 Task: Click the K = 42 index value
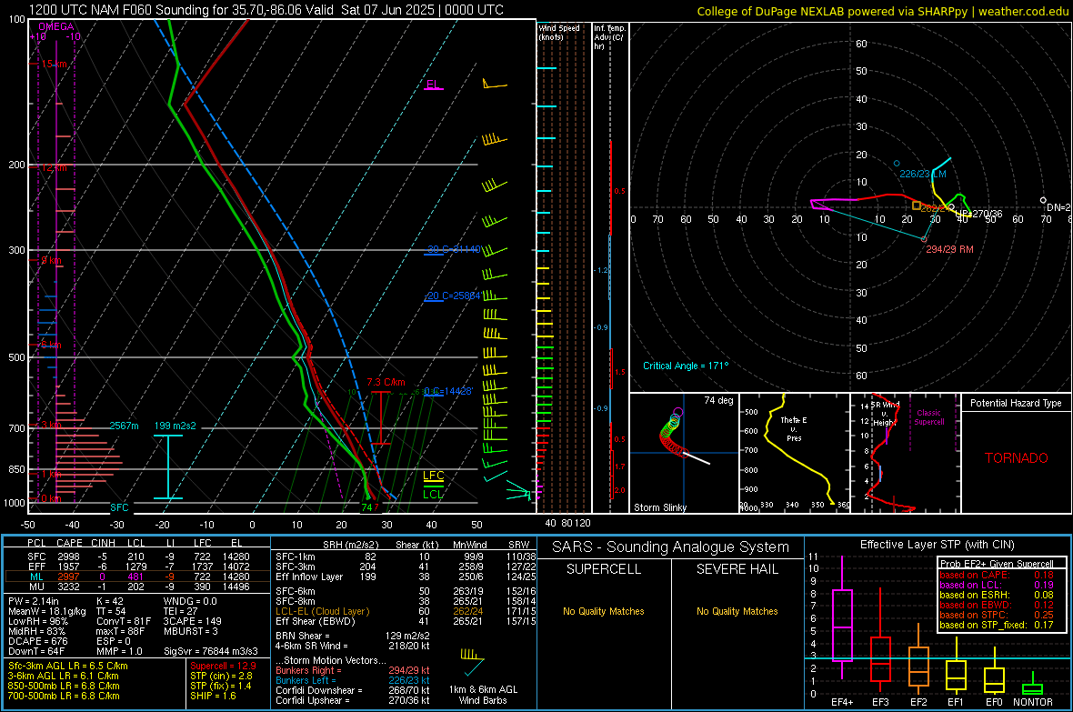click(x=109, y=601)
